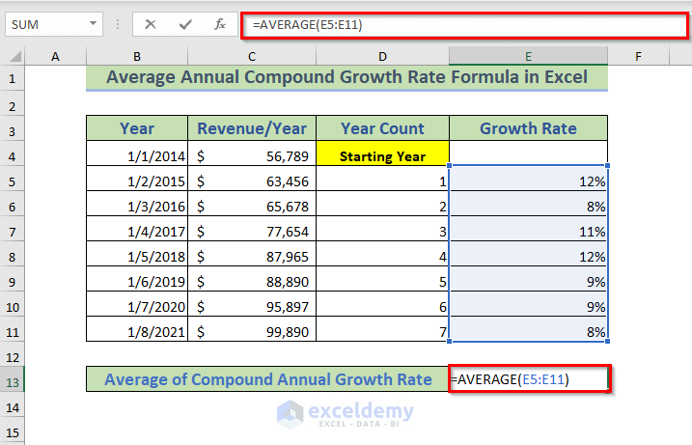Select year count cell with value 7
This screenshot has height=445, width=692.
pos(382,331)
